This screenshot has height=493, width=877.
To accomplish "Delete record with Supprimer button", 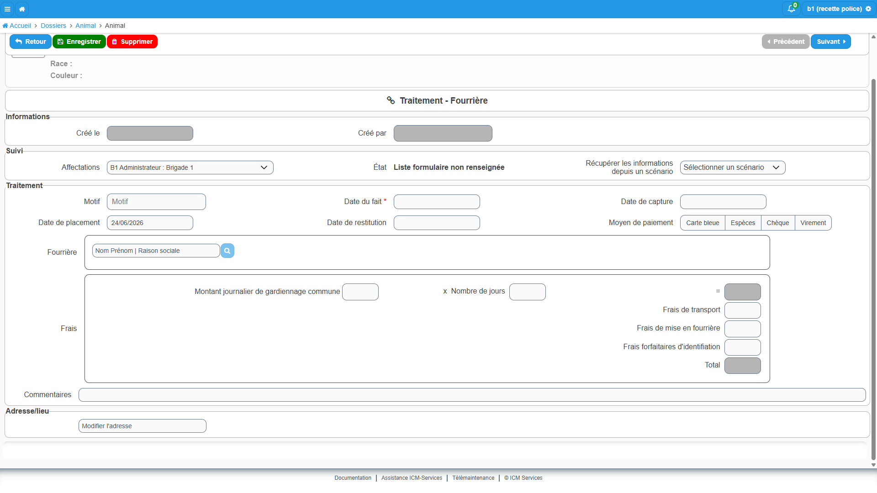I will click(132, 42).
